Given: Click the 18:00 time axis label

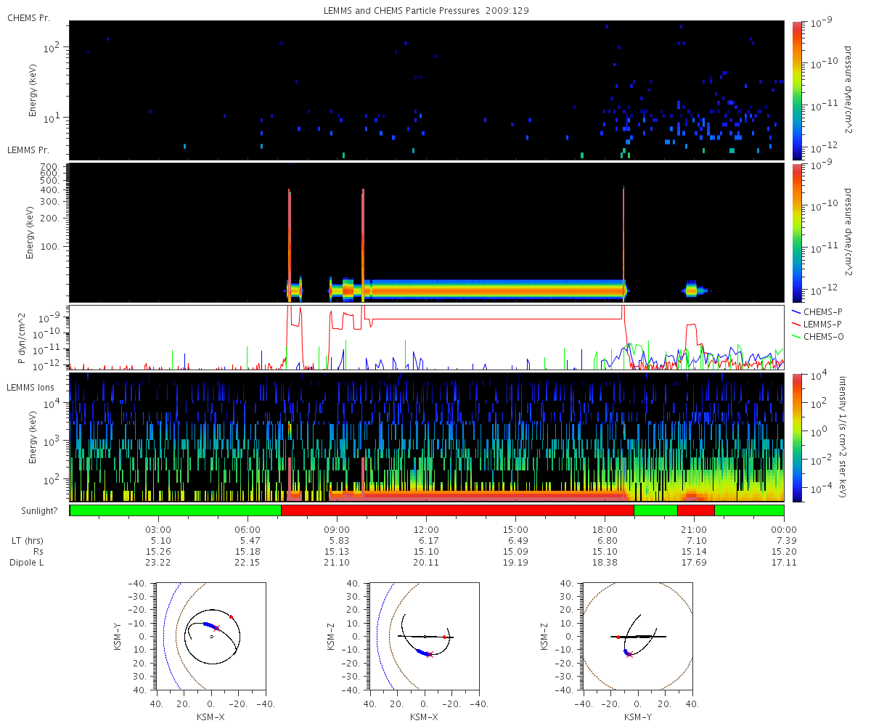Looking at the screenshot, I should [x=605, y=529].
